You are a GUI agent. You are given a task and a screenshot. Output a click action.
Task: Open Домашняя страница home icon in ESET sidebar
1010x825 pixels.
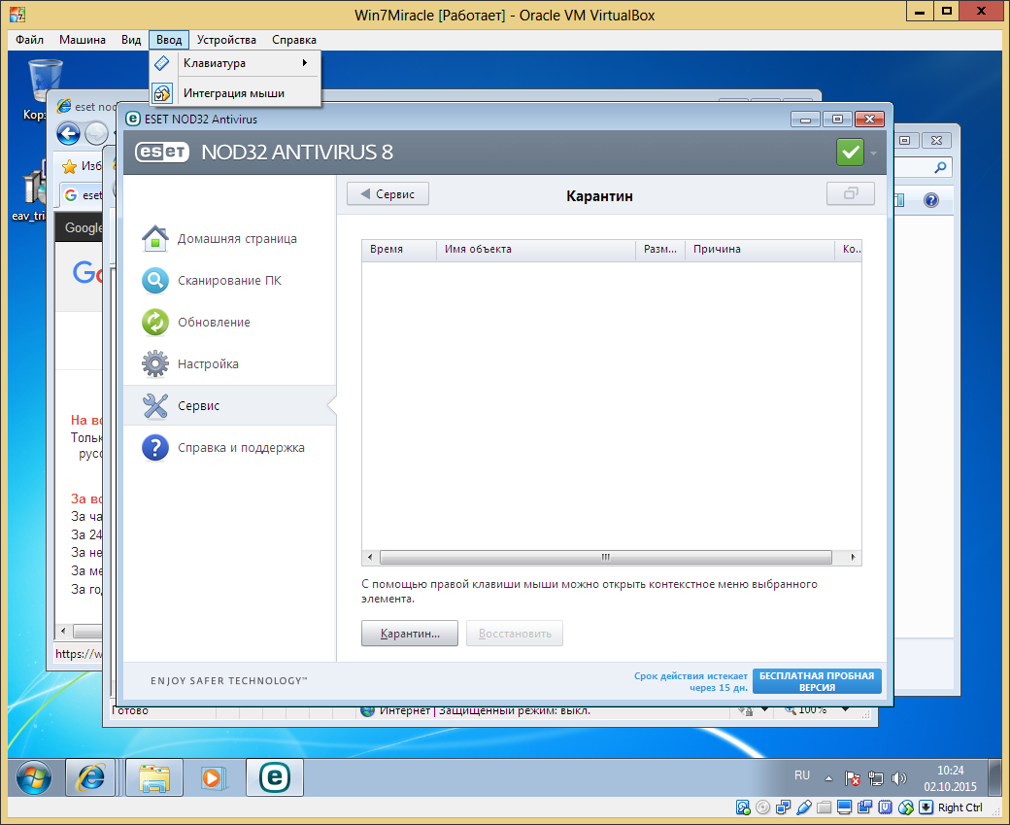(155, 238)
